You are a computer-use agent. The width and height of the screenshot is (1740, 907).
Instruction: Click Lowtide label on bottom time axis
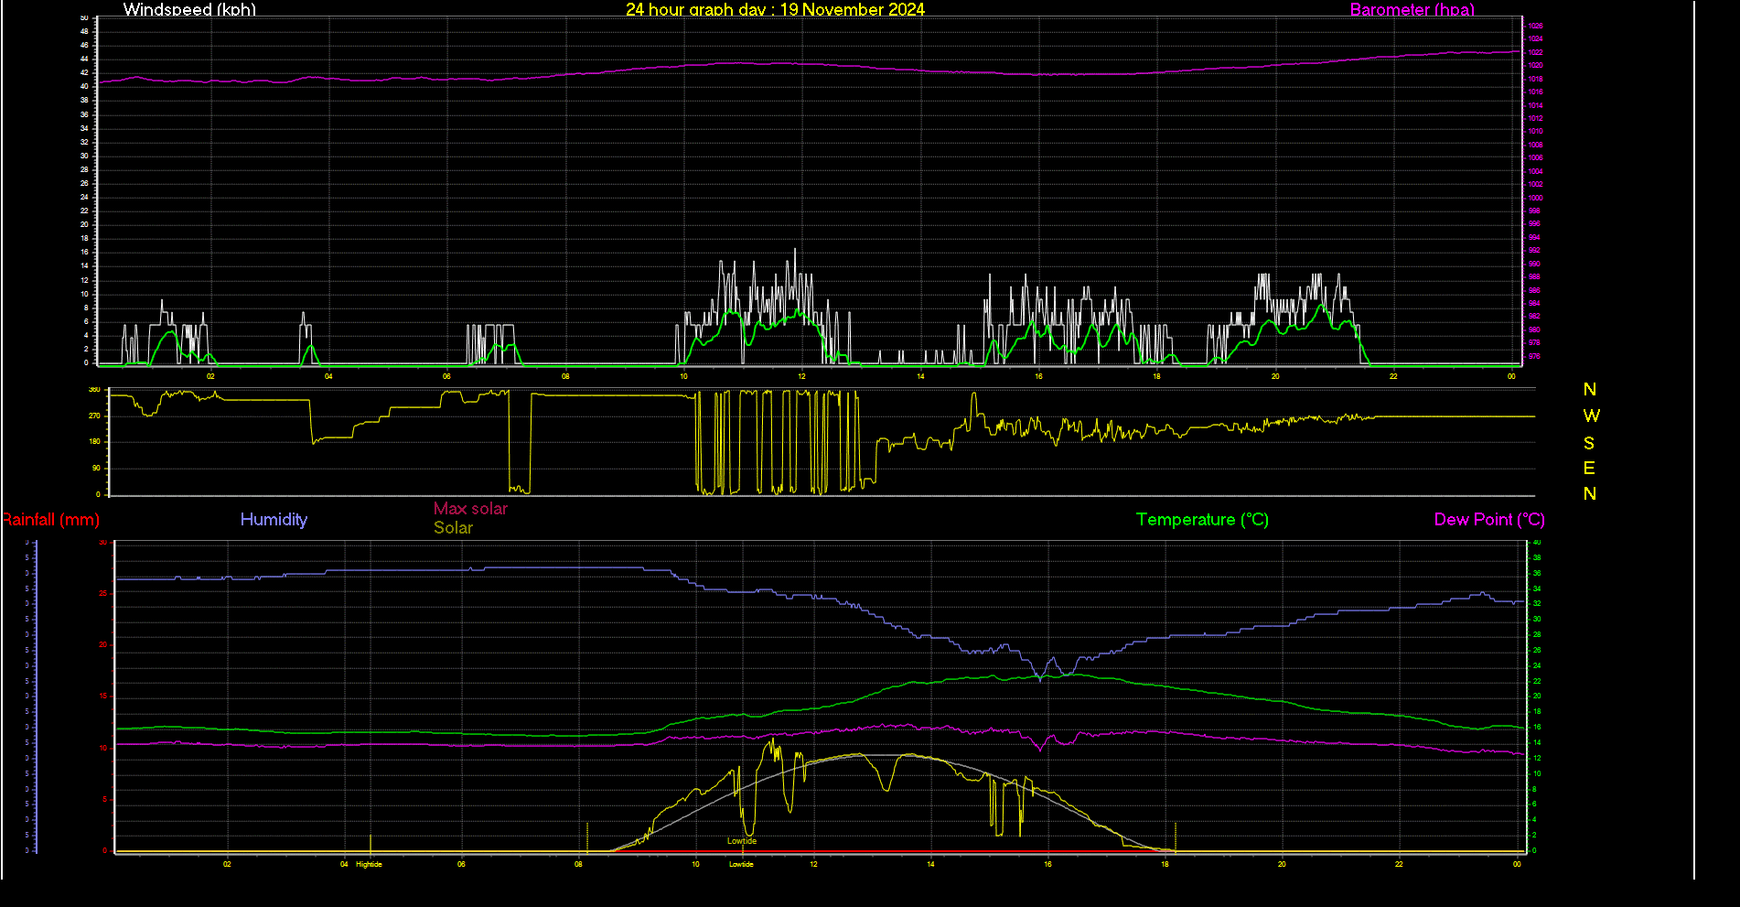click(741, 864)
